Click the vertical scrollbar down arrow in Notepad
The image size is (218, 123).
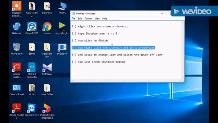point(183,77)
